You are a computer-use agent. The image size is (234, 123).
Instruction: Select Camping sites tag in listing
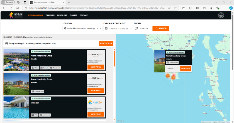(x=37, y=91)
